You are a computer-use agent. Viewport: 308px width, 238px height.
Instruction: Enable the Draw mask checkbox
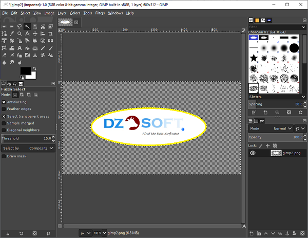(4, 156)
